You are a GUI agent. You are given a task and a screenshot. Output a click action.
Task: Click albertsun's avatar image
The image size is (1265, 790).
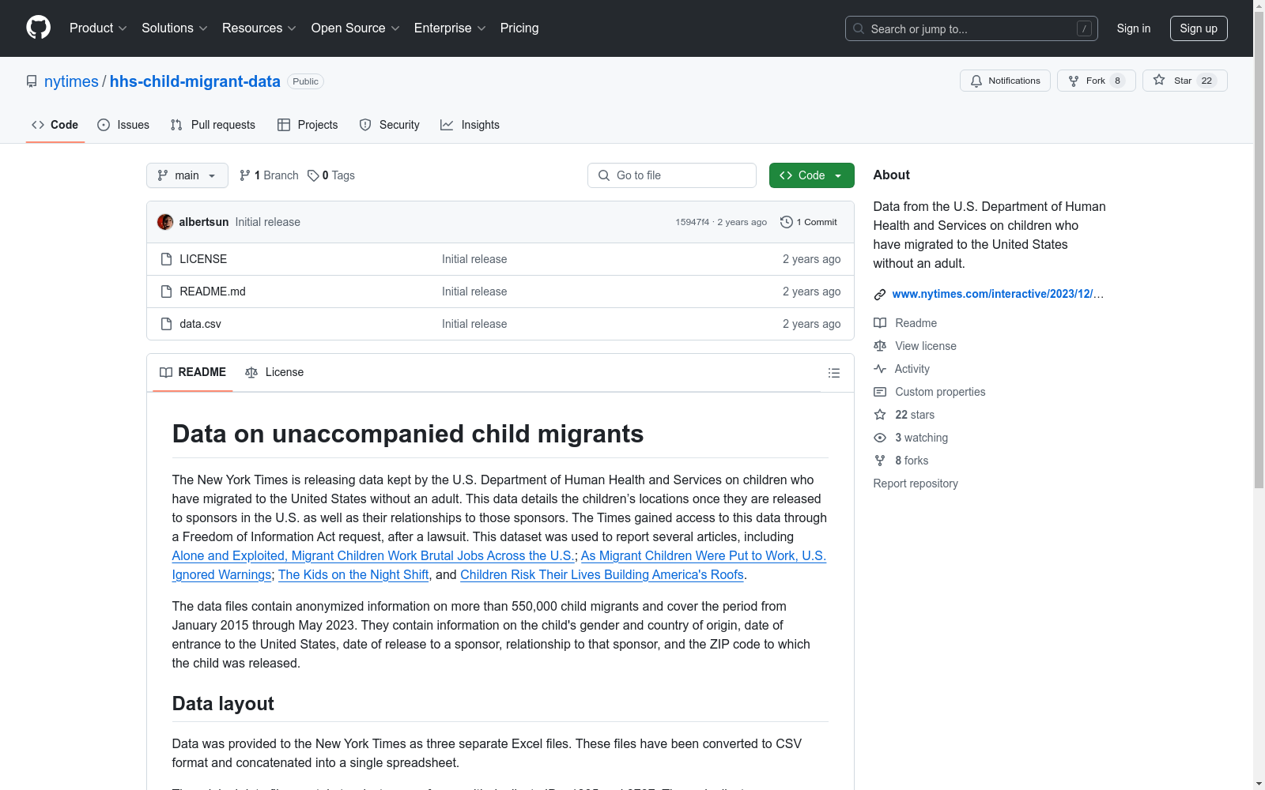[x=165, y=222]
